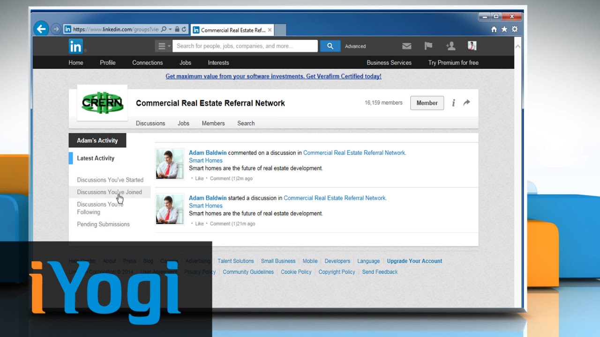Open the Jobs item in main navigation
This screenshot has height=337, width=600.
185,63
